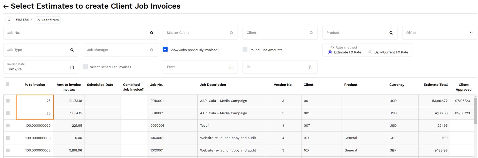Click the Job No. filter field
Viewport: 478px width, 158px height.
[81, 33]
